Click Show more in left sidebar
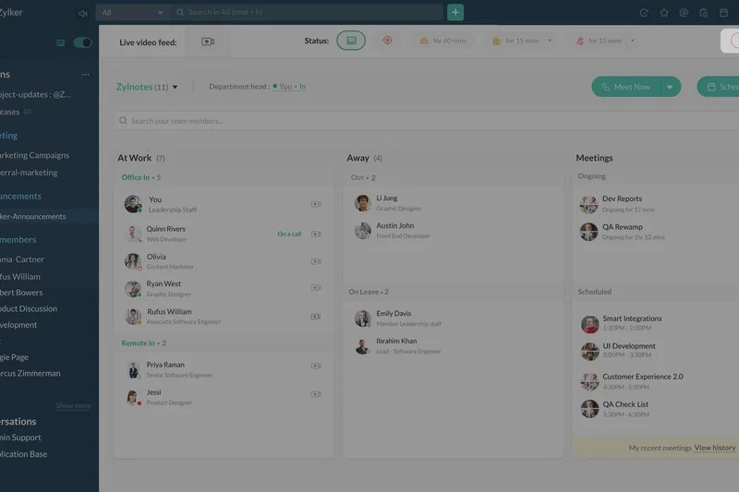739x492 pixels. click(x=73, y=406)
